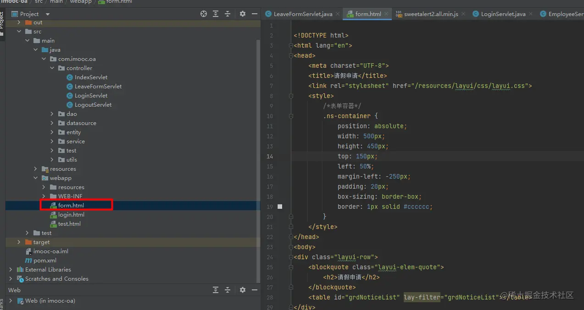Select test.html in project tree
584x310 pixels.
click(x=65, y=224)
